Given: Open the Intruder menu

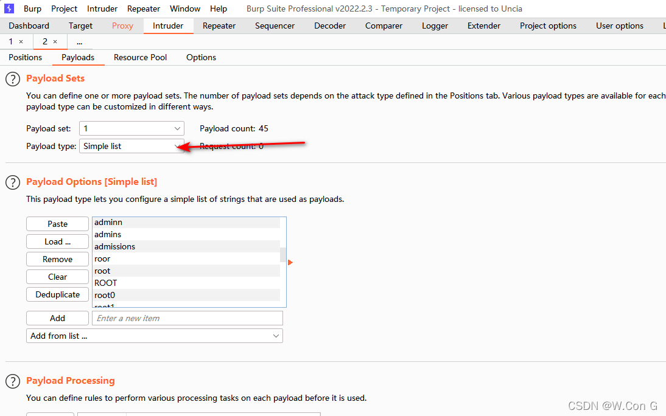Looking at the screenshot, I should (x=102, y=9).
